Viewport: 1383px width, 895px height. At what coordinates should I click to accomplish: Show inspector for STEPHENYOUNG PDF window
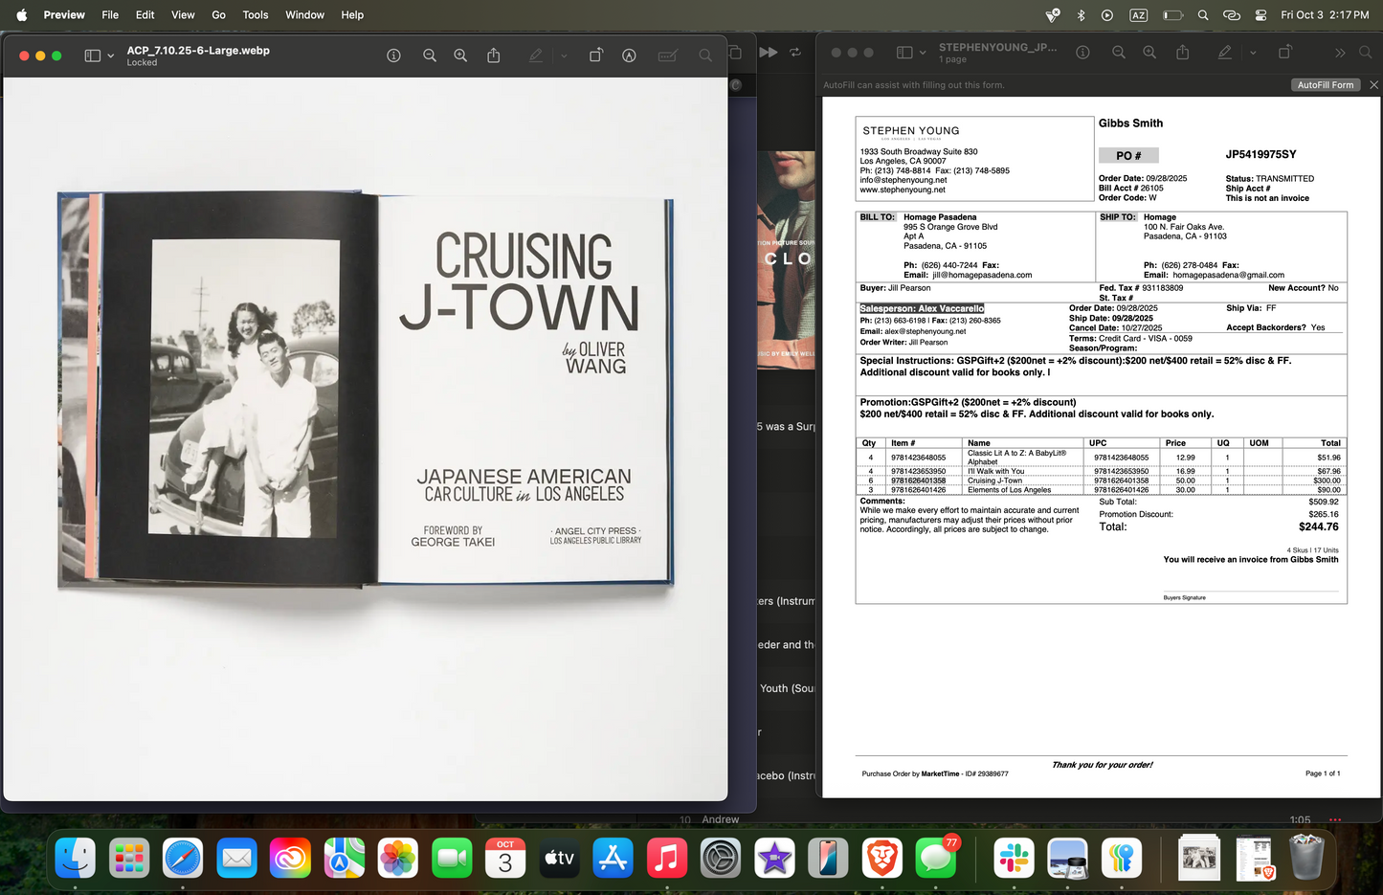coord(1082,53)
